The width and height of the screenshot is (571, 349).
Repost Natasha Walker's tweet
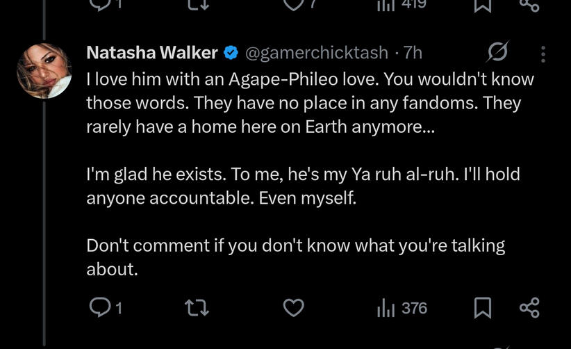[197, 308]
